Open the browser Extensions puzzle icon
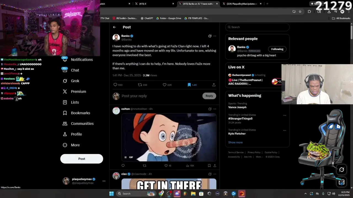 click(309, 12)
